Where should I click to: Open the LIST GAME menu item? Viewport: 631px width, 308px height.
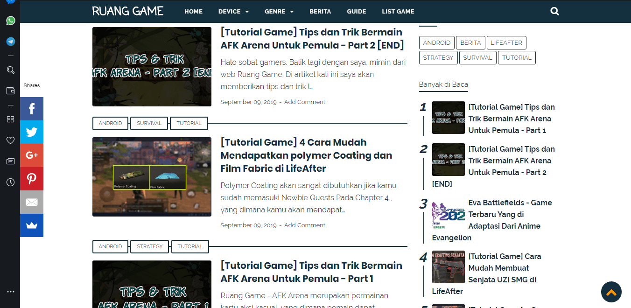tap(398, 11)
